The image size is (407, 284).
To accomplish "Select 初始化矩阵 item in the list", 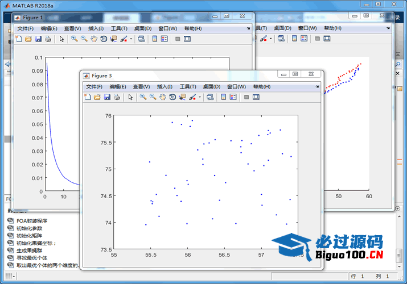I will 30,236.
